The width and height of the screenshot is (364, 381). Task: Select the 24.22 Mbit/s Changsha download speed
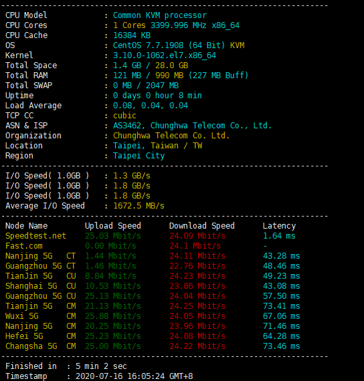(x=197, y=346)
